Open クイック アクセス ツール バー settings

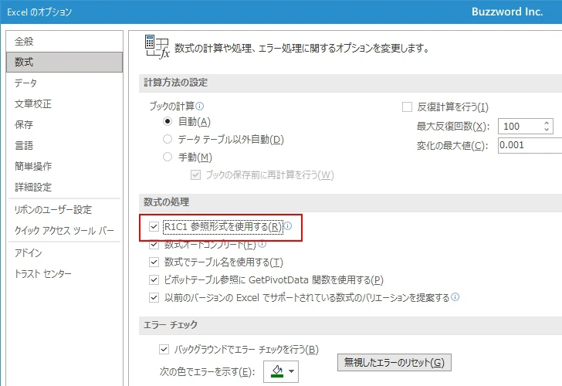click(x=65, y=231)
